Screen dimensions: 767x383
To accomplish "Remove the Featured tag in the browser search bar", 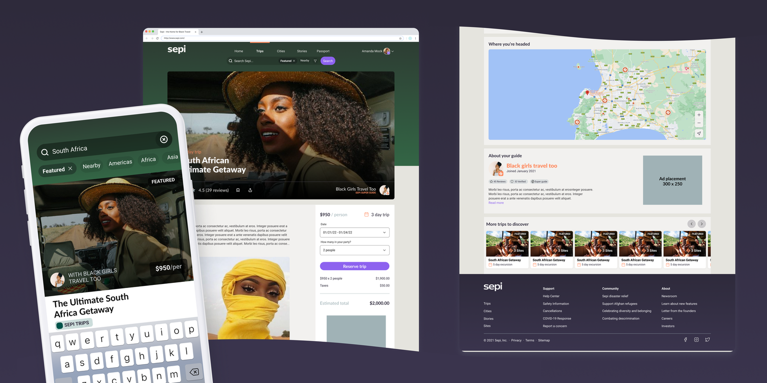I will [294, 61].
